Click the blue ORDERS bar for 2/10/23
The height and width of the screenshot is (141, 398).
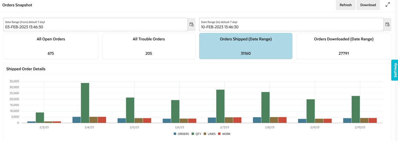[347, 120]
